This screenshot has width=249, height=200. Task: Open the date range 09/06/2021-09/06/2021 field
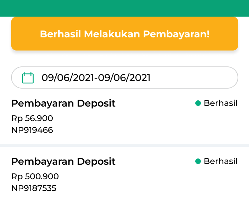click(125, 78)
